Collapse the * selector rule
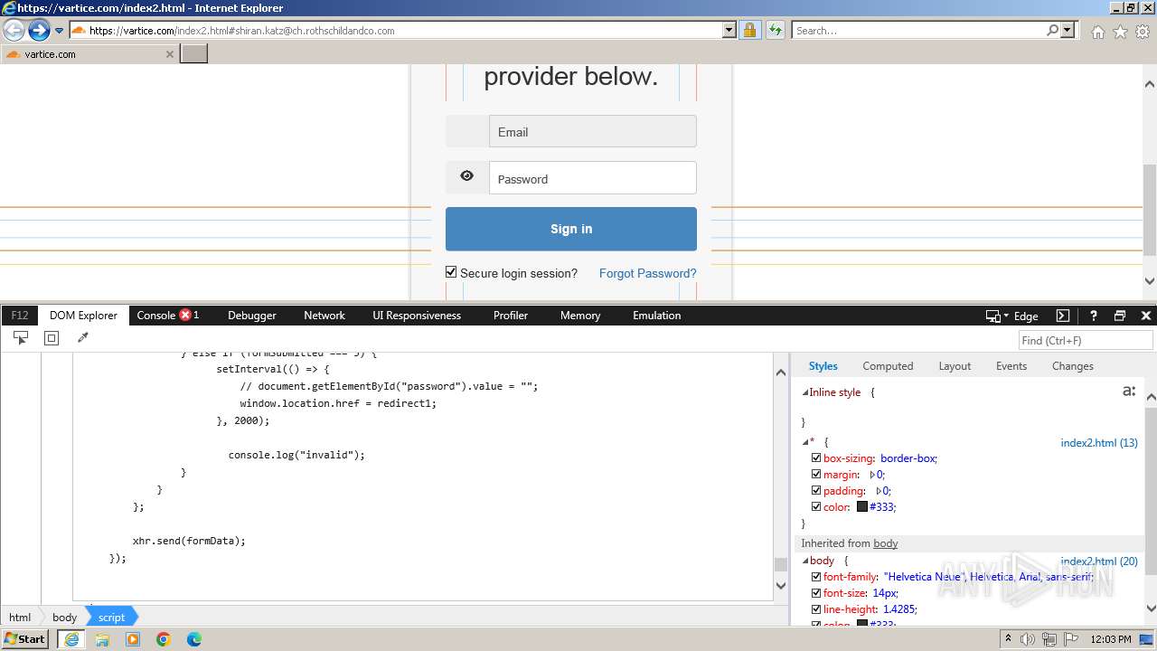1157x651 pixels. 804,442
